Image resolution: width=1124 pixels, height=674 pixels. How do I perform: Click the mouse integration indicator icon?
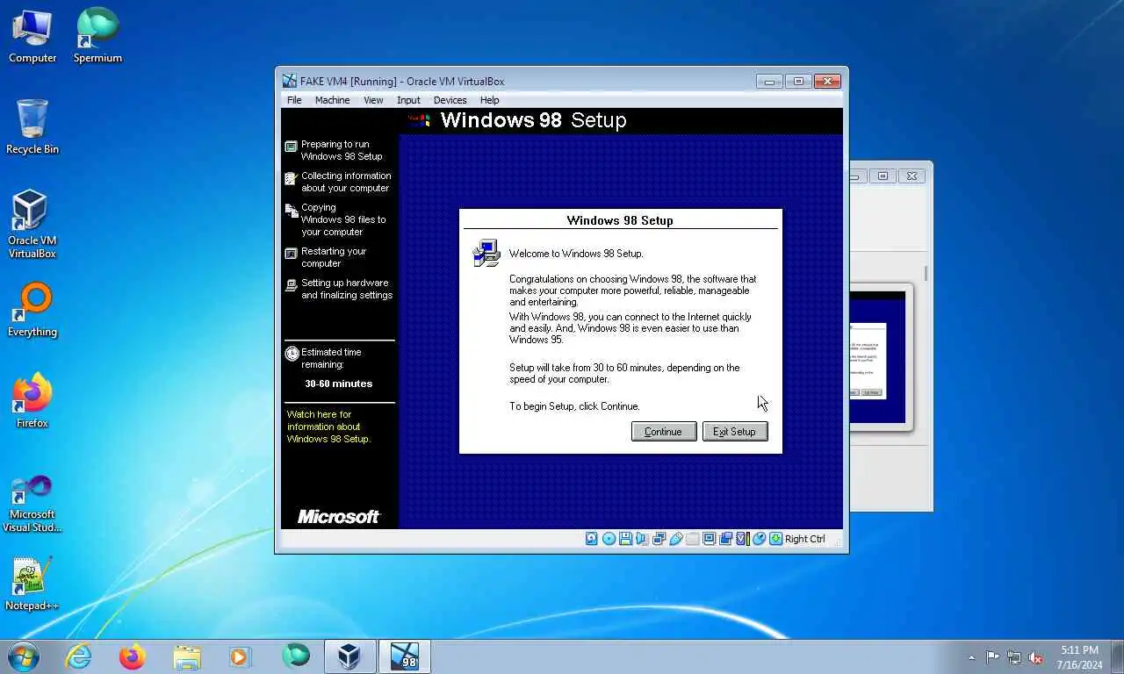point(759,539)
